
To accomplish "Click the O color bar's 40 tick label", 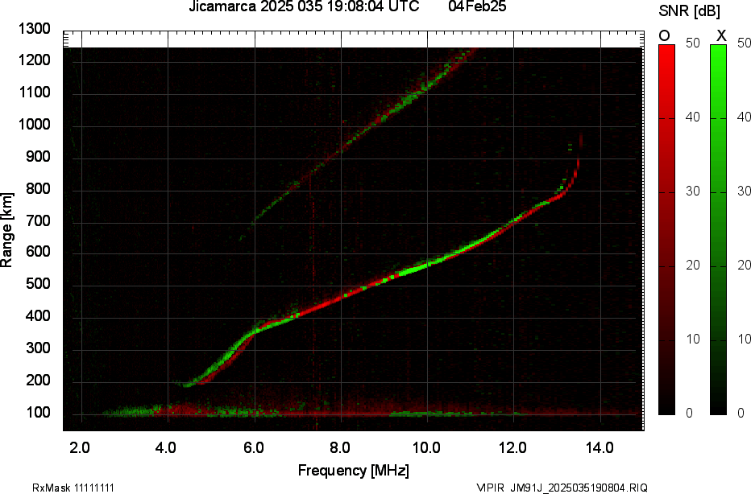I will [x=692, y=117].
